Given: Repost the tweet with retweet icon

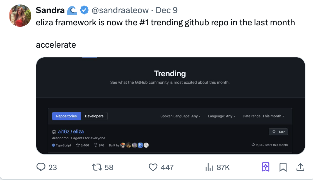Looking at the screenshot, I should click(x=97, y=167).
